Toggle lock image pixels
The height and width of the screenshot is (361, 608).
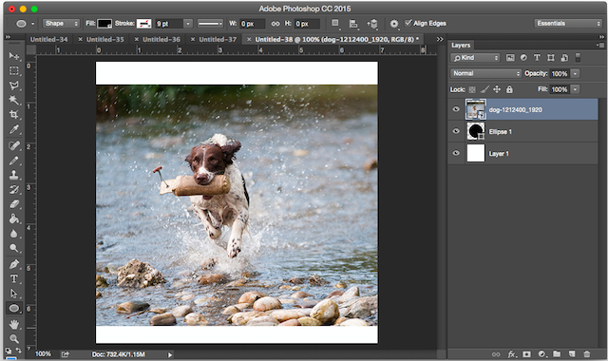click(484, 89)
